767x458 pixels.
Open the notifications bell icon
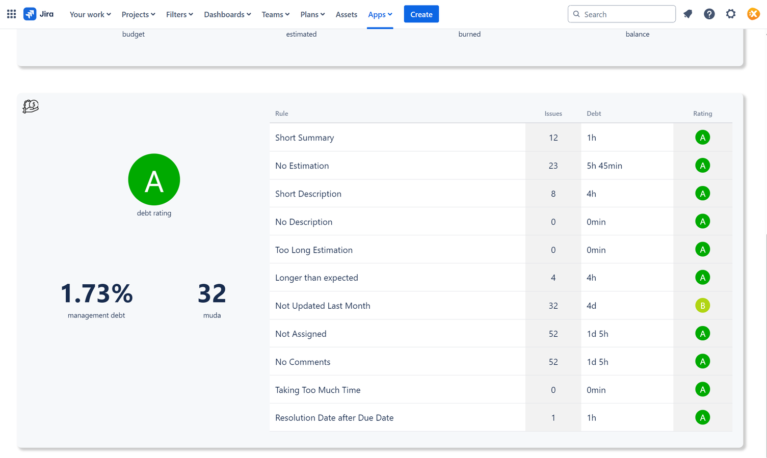click(x=687, y=14)
